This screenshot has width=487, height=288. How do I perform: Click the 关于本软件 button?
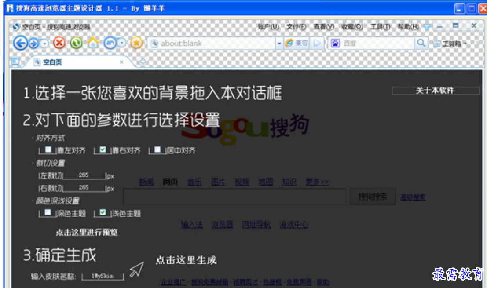(x=435, y=91)
